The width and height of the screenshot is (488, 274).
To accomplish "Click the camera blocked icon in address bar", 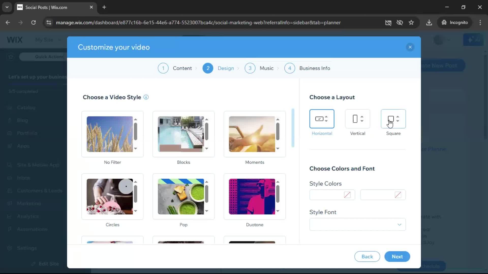I will (x=388, y=23).
